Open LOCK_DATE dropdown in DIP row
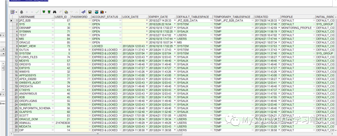Viewport: 337px width, 136px height. point(147,130)
